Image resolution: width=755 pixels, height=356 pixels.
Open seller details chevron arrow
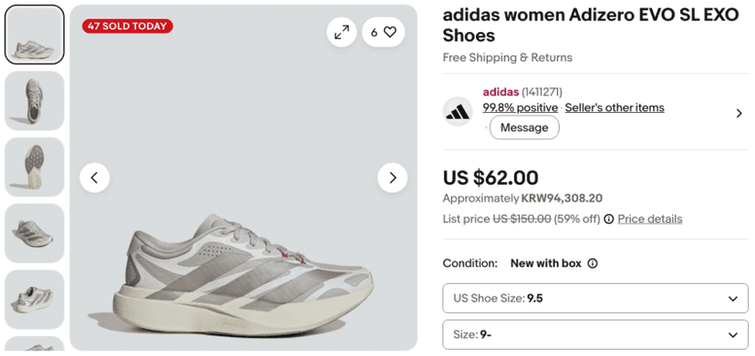tap(739, 114)
